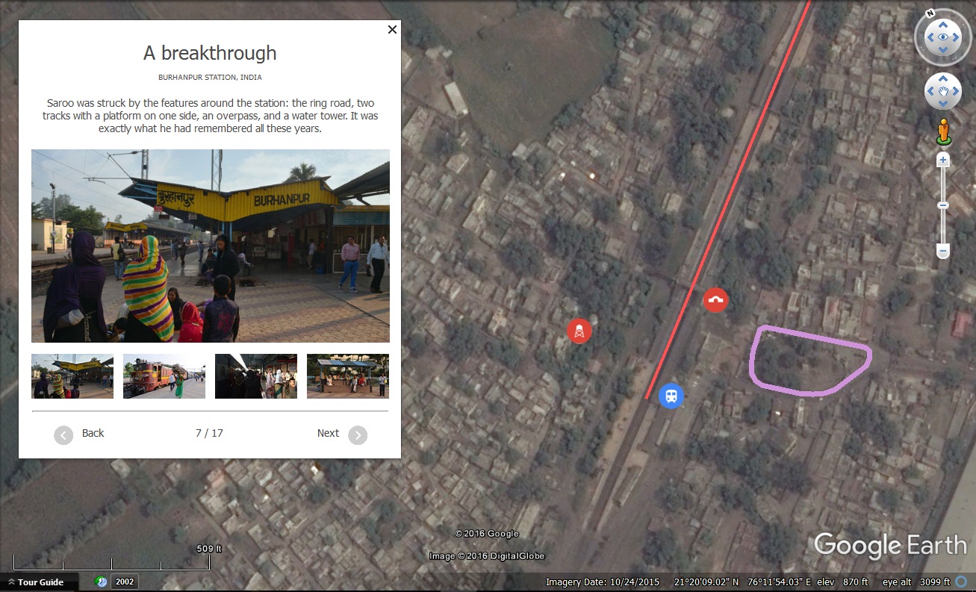The height and width of the screenshot is (592, 976).
Task: Click the zoom-in plus button
Action: click(942, 159)
